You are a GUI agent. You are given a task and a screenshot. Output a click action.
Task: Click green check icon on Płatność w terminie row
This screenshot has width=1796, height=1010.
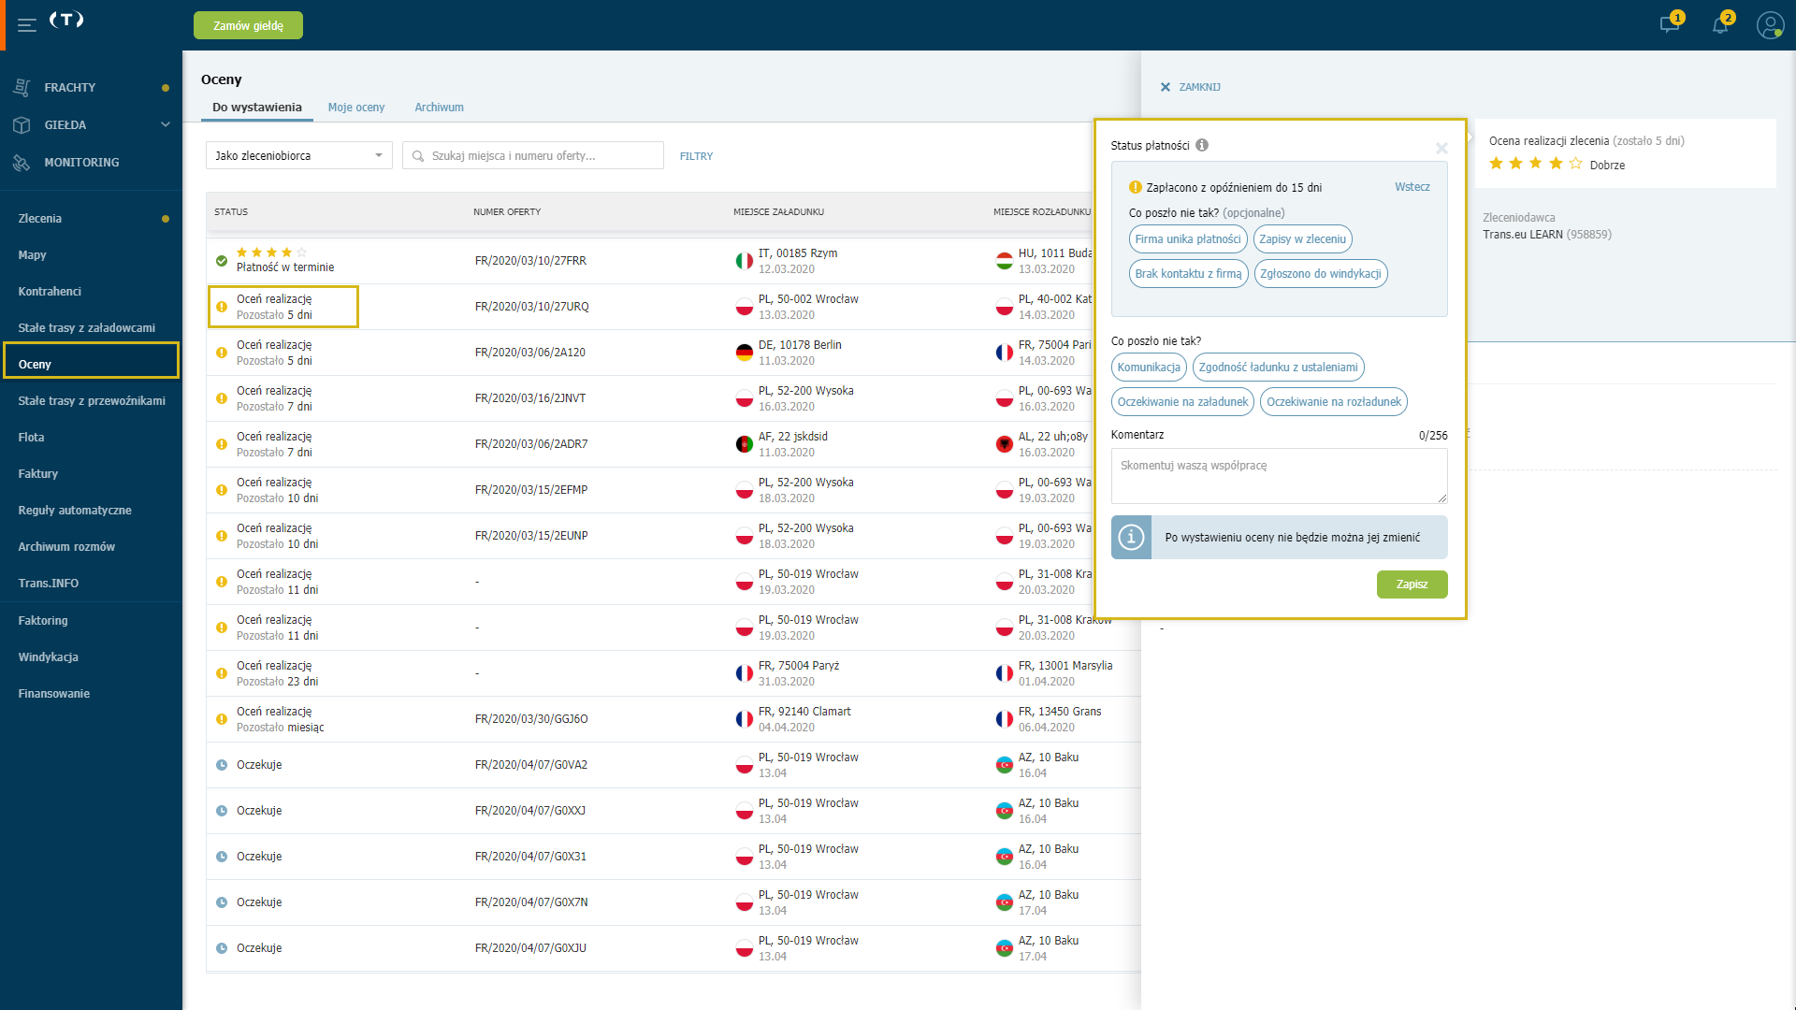[222, 261]
